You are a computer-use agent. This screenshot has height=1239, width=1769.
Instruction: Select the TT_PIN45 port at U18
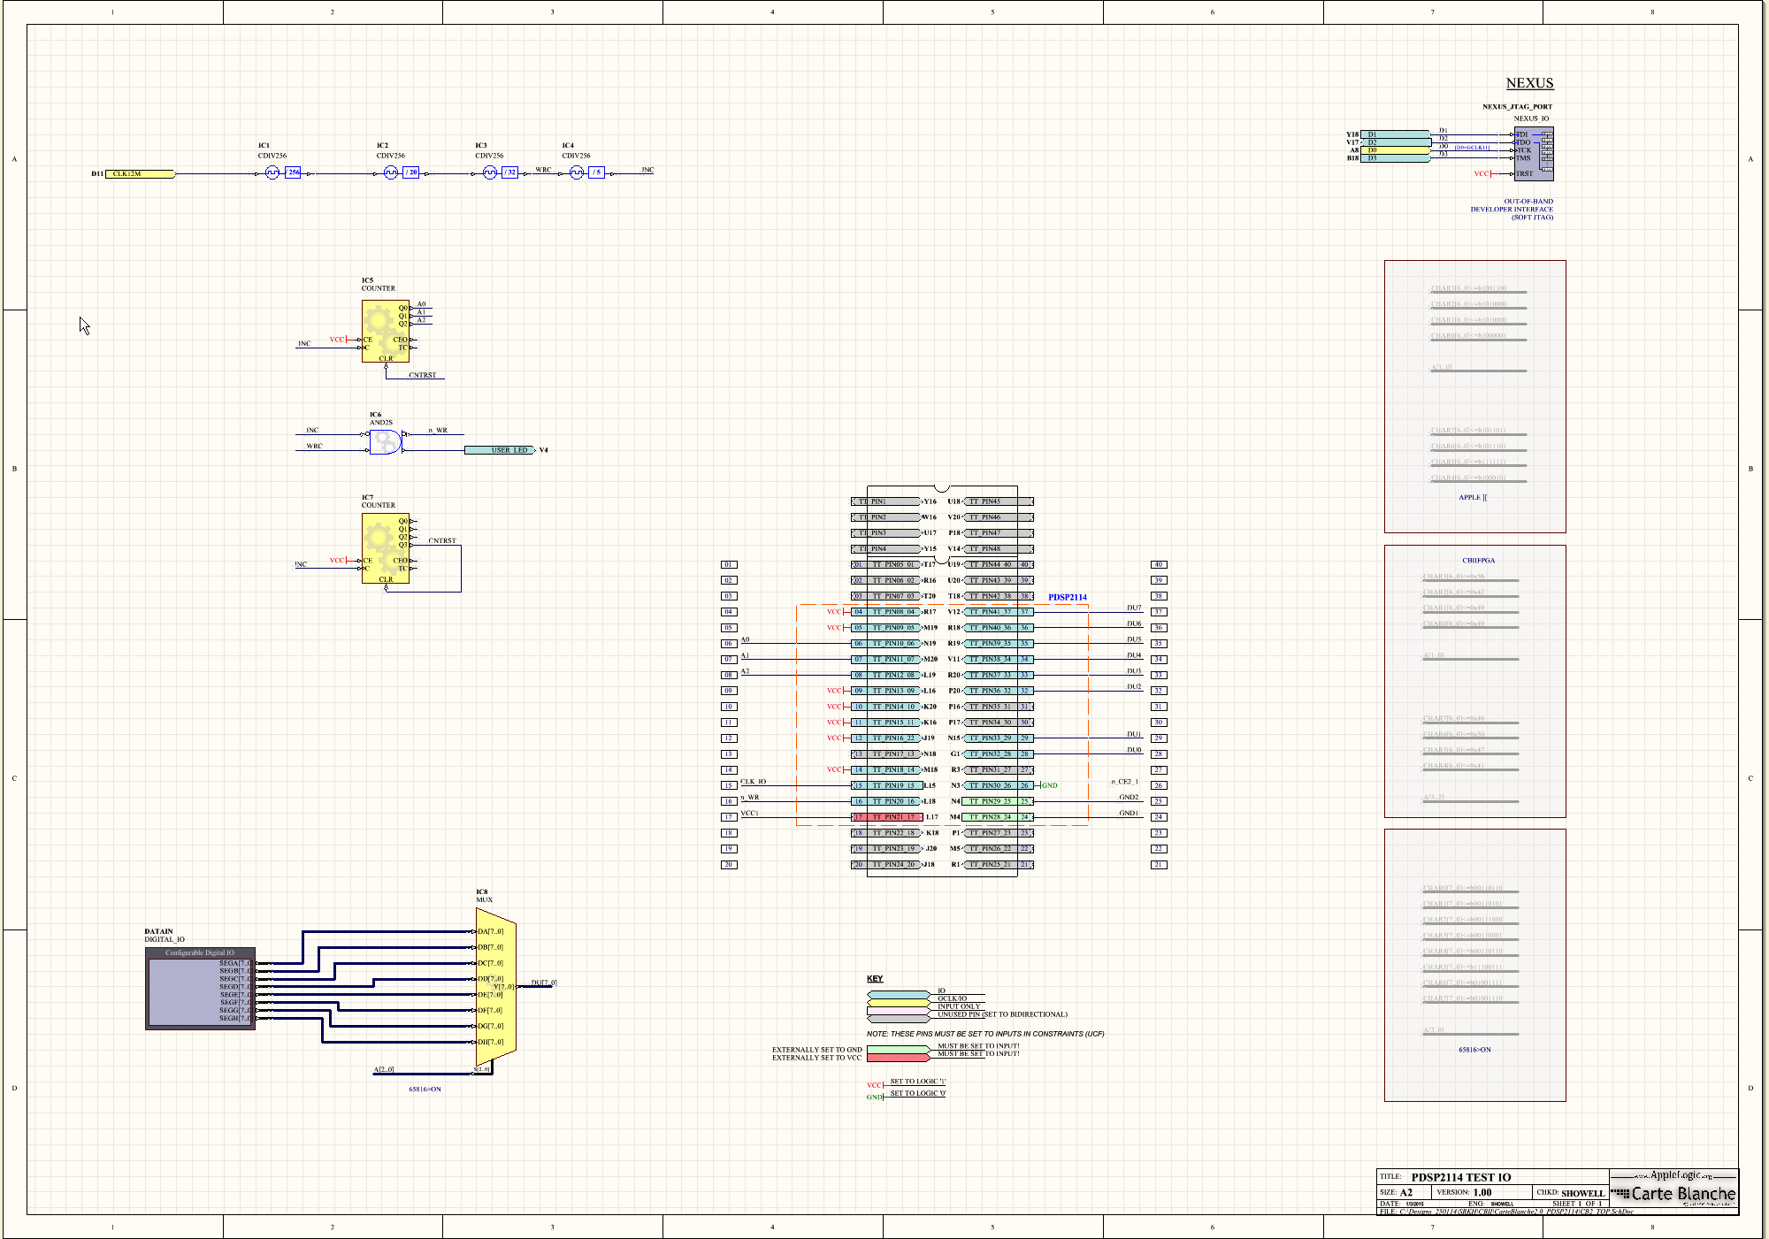click(x=997, y=501)
